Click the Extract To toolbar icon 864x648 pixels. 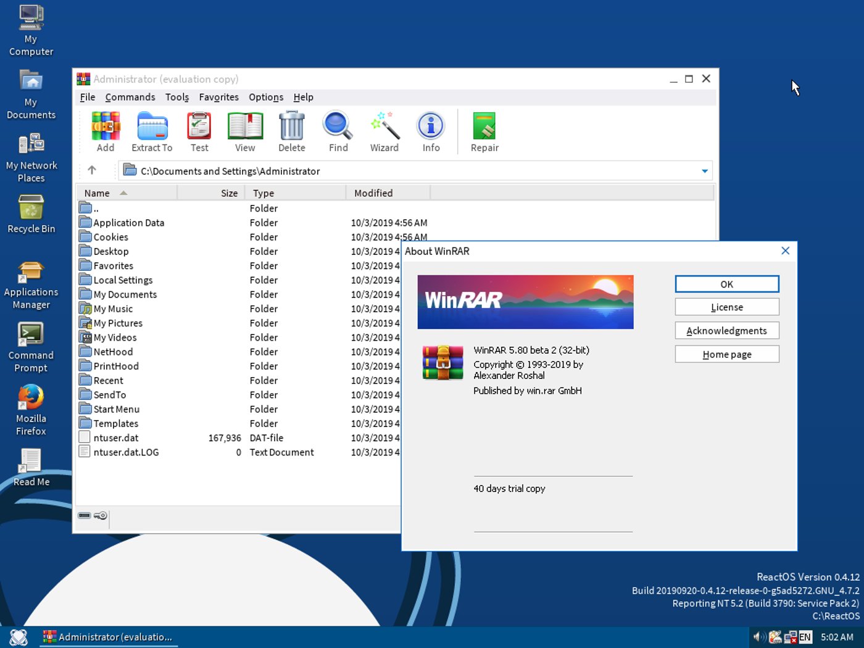coord(152,131)
